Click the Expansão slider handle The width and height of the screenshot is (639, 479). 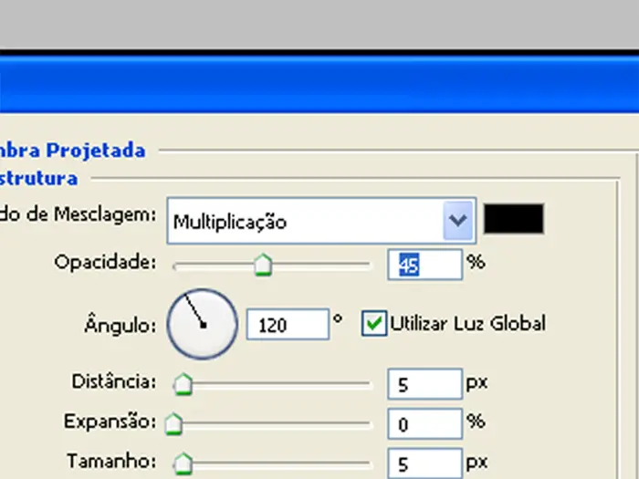[x=173, y=424]
